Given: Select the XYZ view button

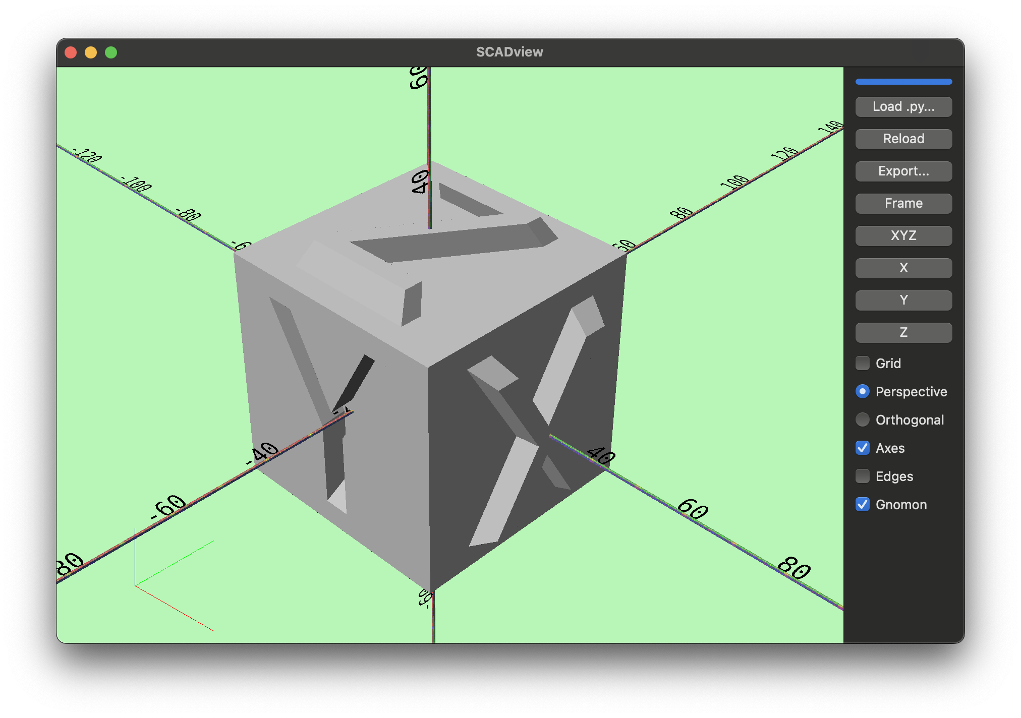Looking at the screenshot, I should click(903, 235).
